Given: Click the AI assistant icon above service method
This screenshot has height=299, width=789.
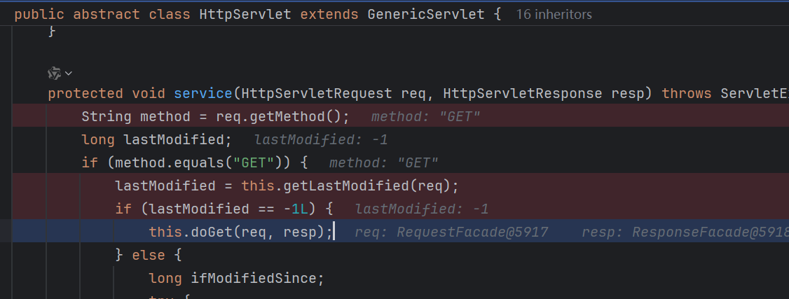Looking at the screenshot, I should [55, 74].
